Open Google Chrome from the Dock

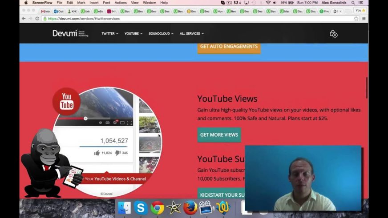157,207
